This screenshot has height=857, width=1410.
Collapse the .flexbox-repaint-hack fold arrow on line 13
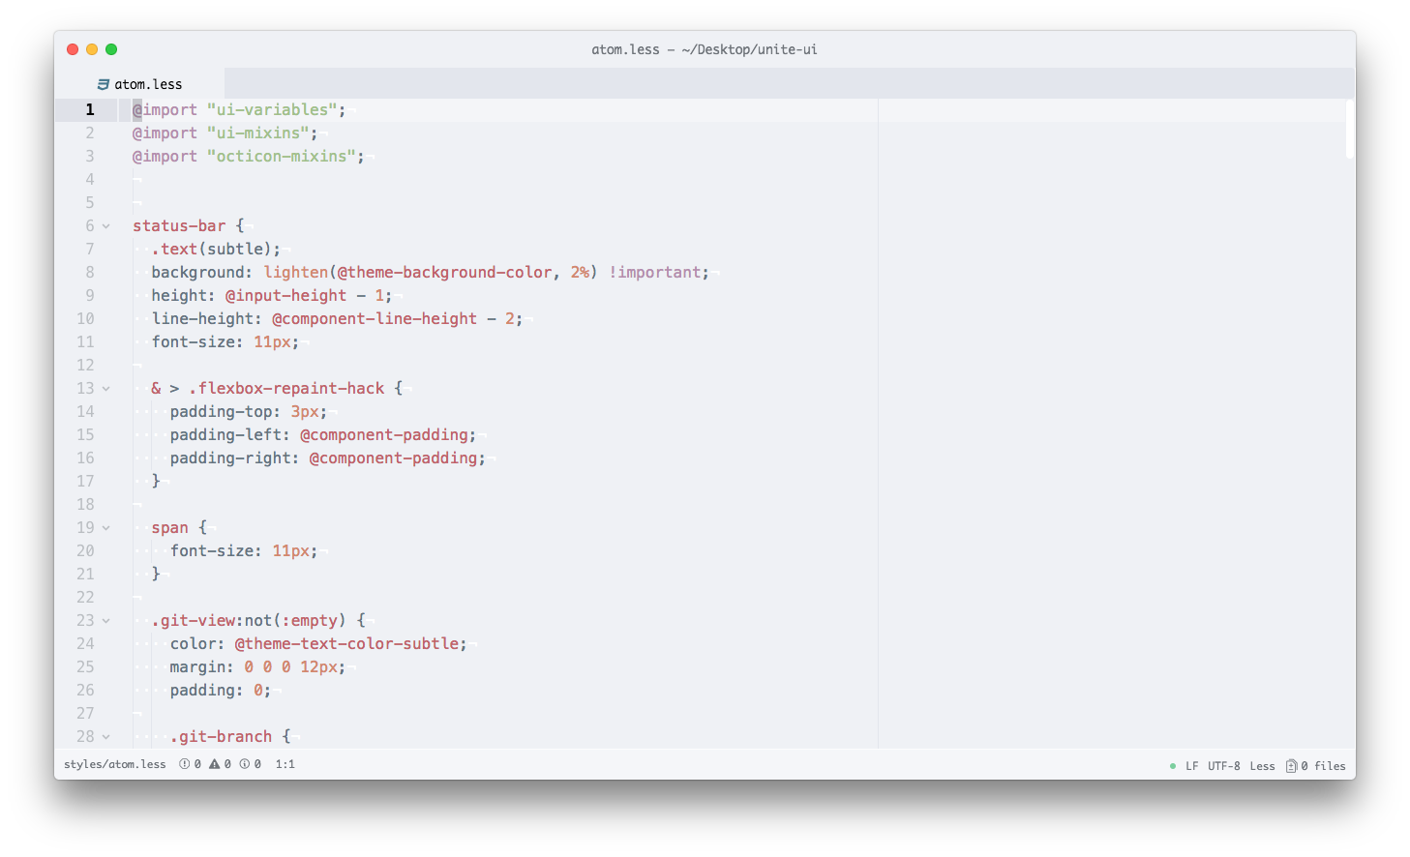coord(106,389)
